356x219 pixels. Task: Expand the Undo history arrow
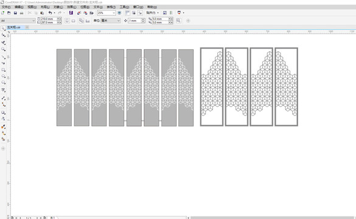point(54,13)
